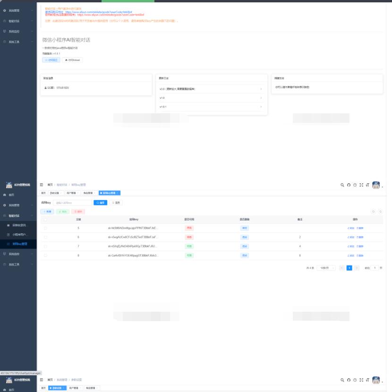Viewport: 392px width, 392px height.
Task: Click the refresh icon above the key table
Action: pyautogui.click(x=380, y=212)
